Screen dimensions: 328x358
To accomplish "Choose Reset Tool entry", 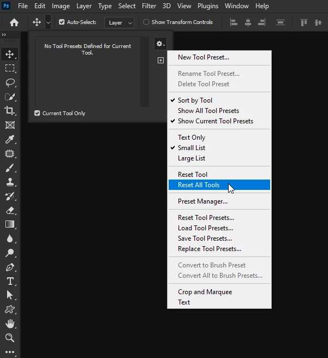I will pyautogui.click(x=219, y=175).
